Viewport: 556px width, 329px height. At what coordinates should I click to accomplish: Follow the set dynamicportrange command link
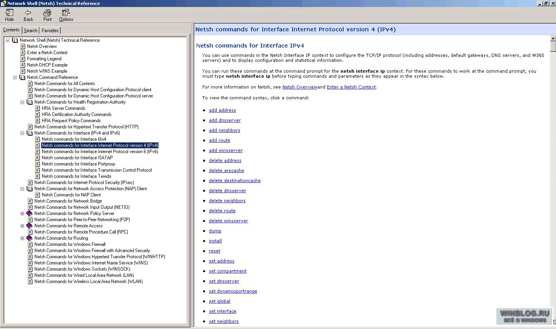233,291
